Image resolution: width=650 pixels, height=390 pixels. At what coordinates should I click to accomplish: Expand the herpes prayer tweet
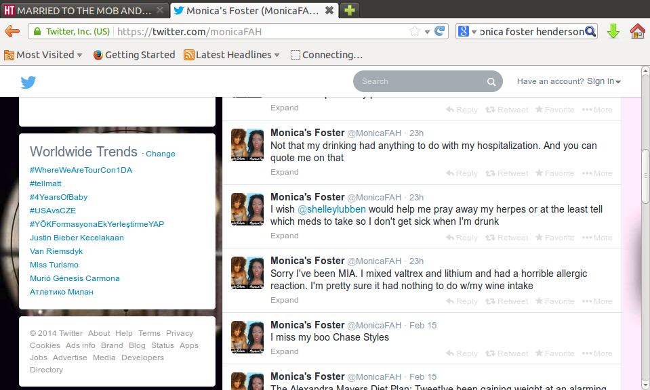pos(285,236)
